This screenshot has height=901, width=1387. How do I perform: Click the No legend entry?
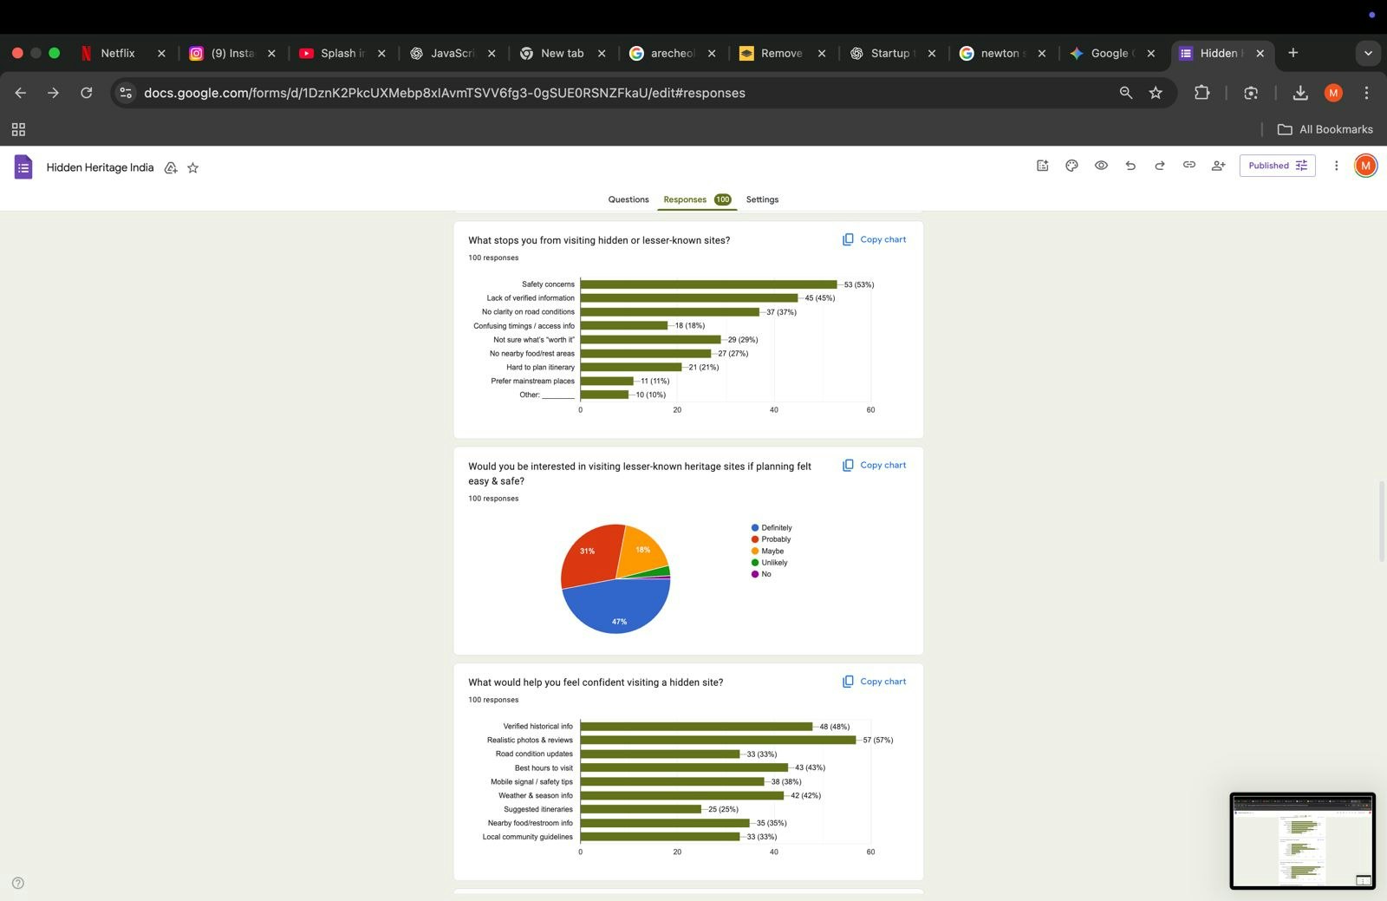(761, 574)
